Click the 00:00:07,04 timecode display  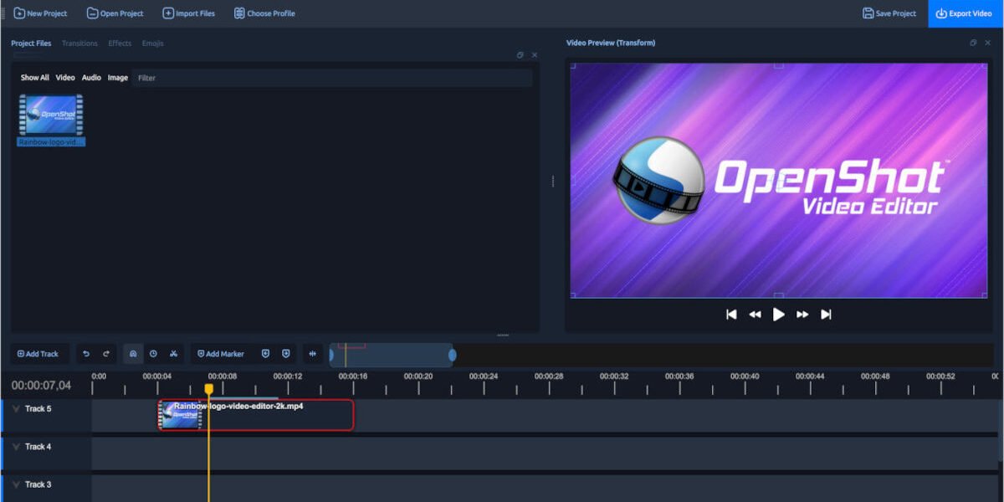42,386
